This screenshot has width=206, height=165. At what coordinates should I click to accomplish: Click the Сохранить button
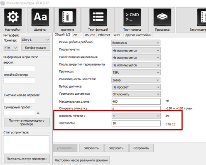coord(141,148)
